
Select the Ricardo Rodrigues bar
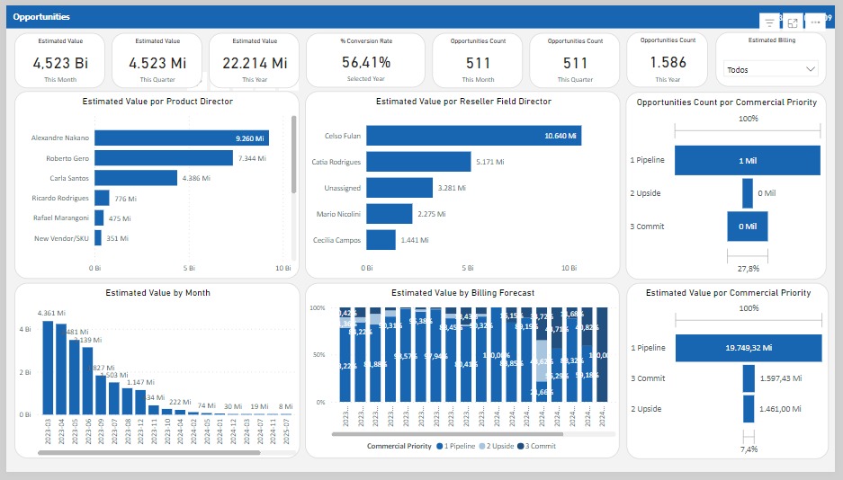[103, 198]
